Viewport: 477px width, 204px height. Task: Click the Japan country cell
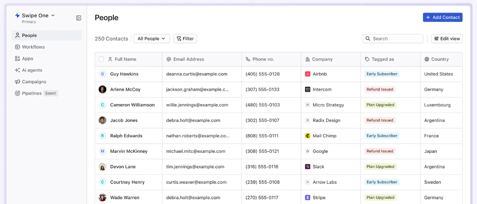[430, 151]
